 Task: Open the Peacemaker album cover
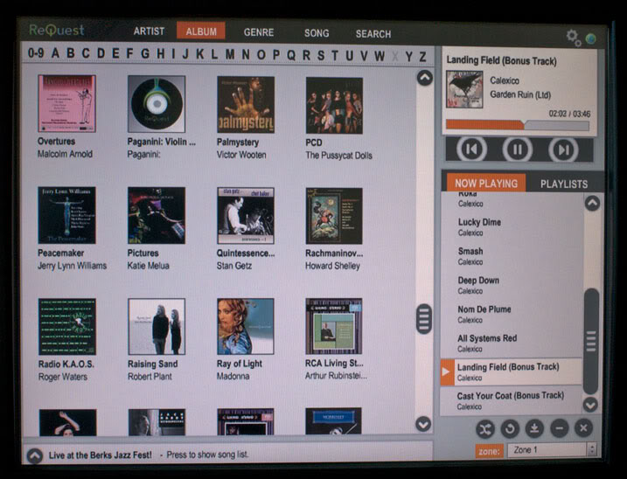[x=66, y=215]
